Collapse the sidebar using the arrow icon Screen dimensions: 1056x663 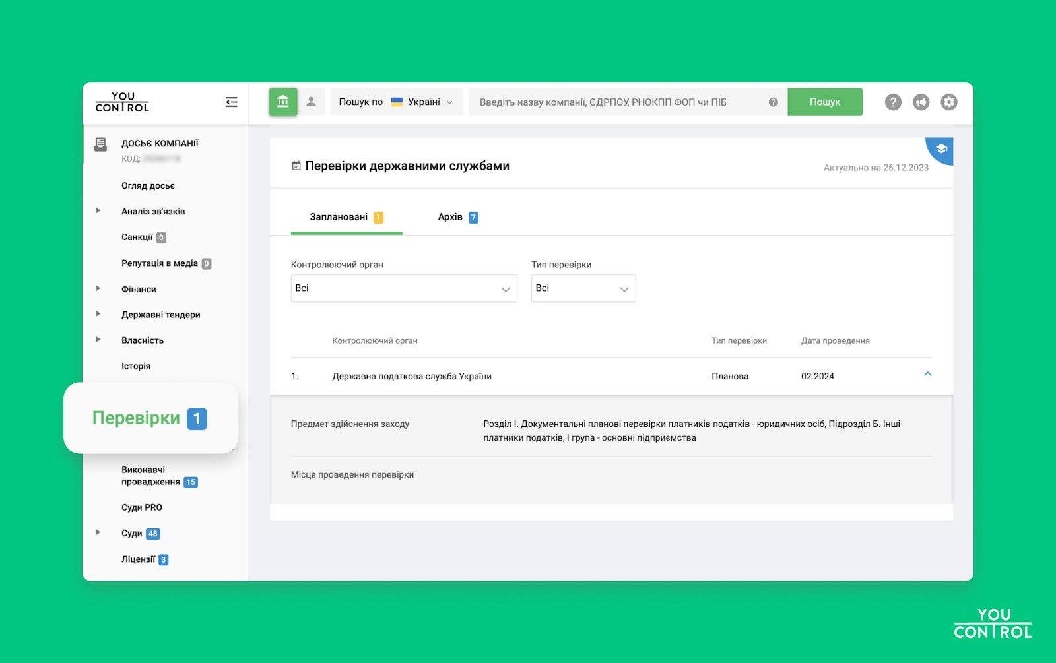232,102
